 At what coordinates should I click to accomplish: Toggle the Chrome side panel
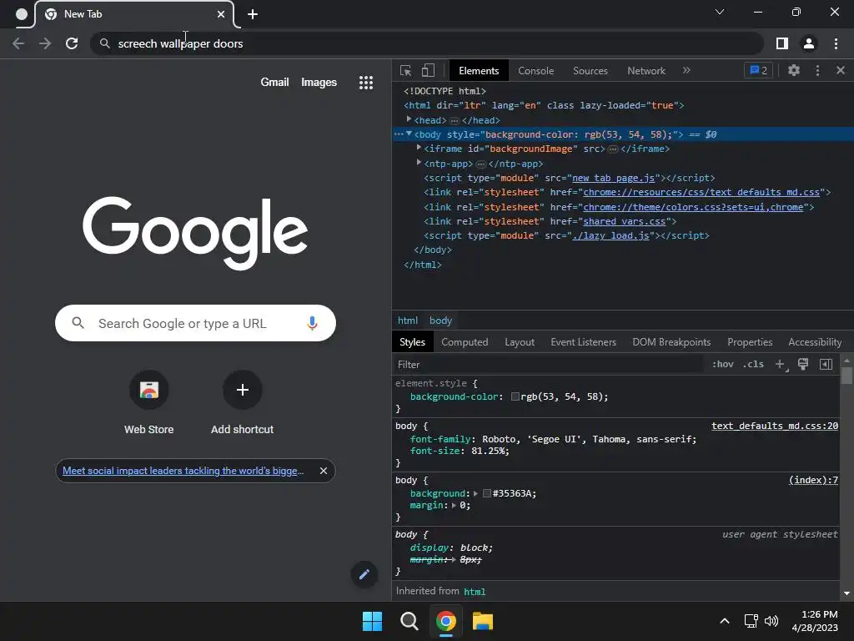pyautogui.click(x=782, y=43)
